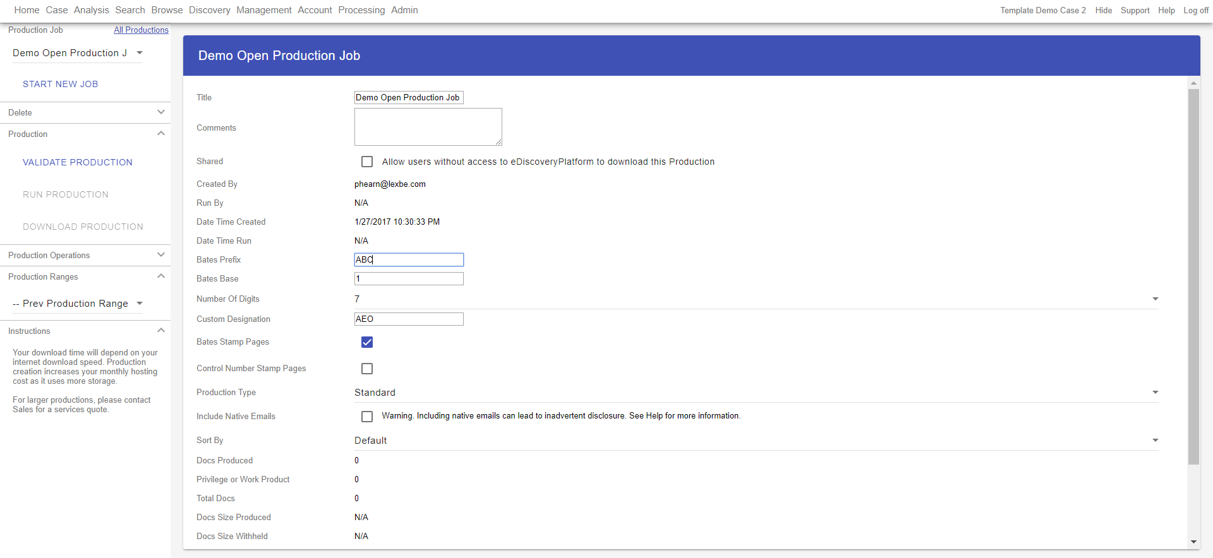This screenshot has width=1213, height=558.
Task: Open the Home menu
Action: tap(27, 10)
